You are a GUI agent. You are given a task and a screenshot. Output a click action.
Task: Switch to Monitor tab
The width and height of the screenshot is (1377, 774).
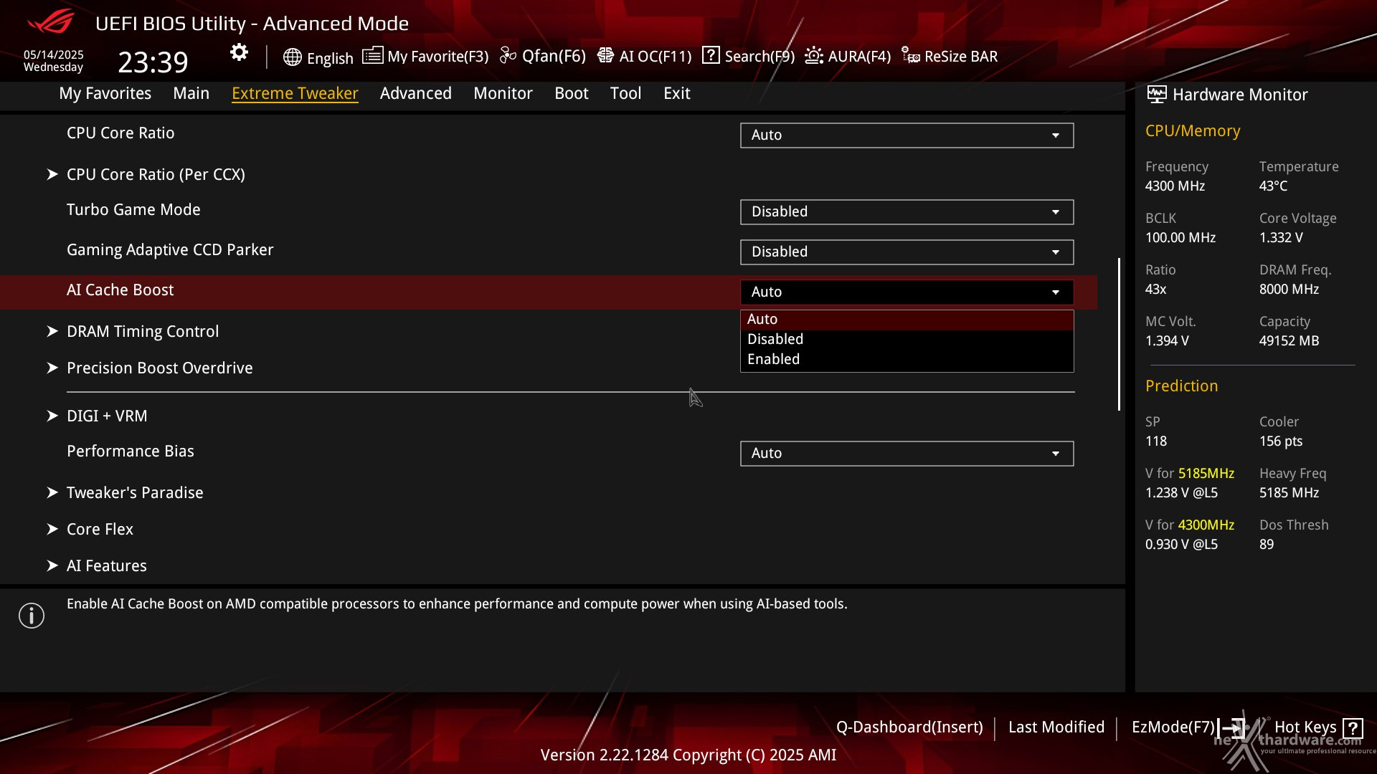point(503,94)
